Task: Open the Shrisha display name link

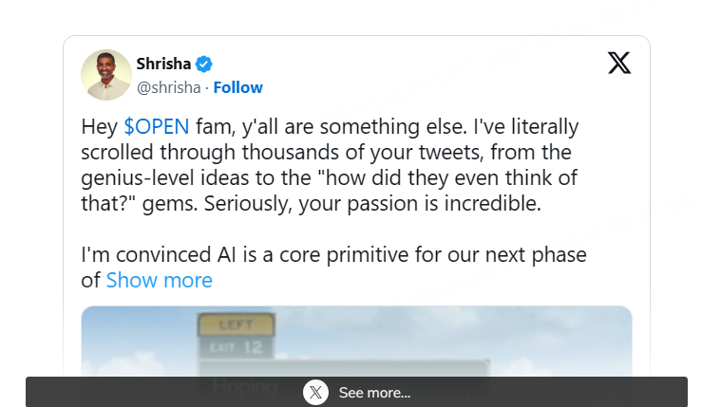Action: click(163, 65)
